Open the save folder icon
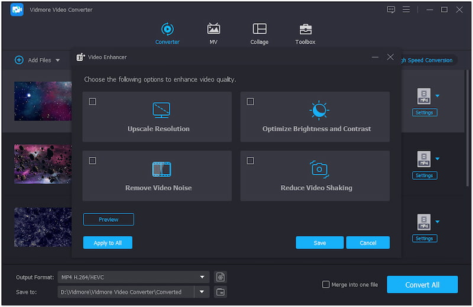Viewport: 473px width, 307px height. [x=220, y=292]
